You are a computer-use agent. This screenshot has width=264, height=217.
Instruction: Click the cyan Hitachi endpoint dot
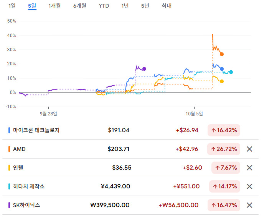tap(231, 72)
